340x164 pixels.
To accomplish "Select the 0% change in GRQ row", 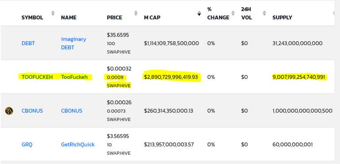I will pyautogui.click(x=211, y=145).
